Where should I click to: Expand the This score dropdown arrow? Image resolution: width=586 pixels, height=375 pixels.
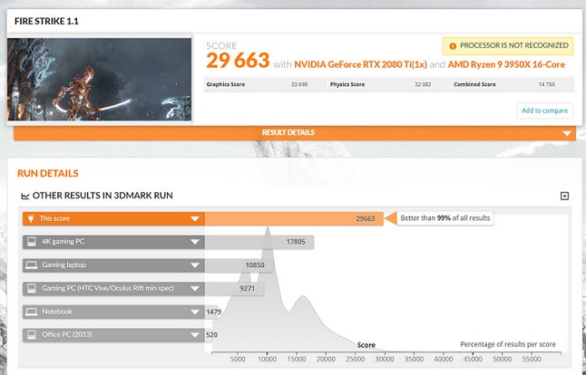pyautogui.click(x=194, y=218)
